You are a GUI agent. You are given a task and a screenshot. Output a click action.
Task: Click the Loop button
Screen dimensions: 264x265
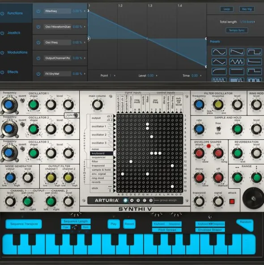point(227,9)
